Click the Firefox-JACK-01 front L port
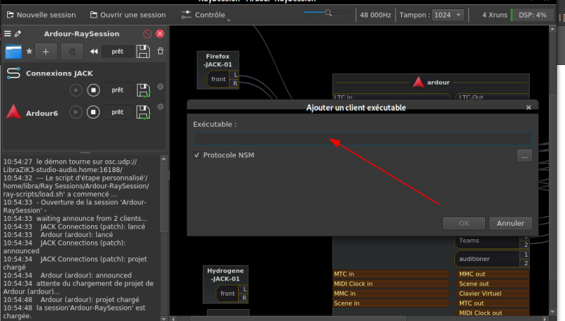Image resolution: width=565 pixels, height=321 pixels. [x=236, y=75]
